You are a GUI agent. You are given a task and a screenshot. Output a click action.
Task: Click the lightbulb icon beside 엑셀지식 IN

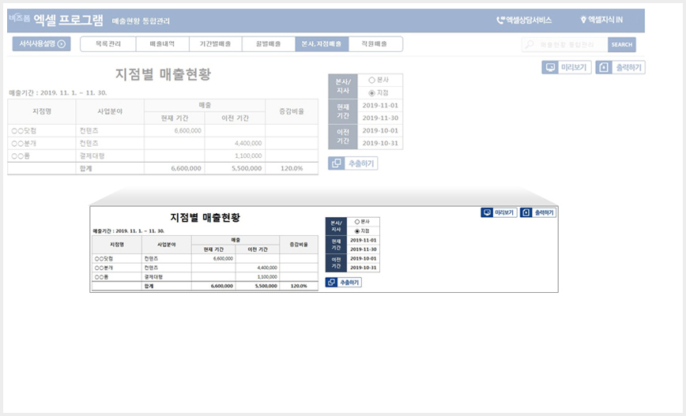click(583, 20)
